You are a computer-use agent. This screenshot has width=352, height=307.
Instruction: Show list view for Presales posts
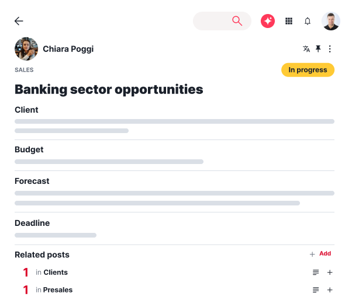pyautogui.click(x=316, y=290)
